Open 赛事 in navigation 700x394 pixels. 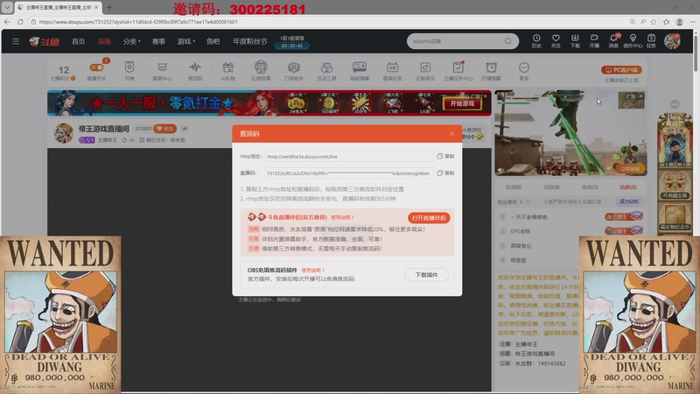tap(158, 41)
